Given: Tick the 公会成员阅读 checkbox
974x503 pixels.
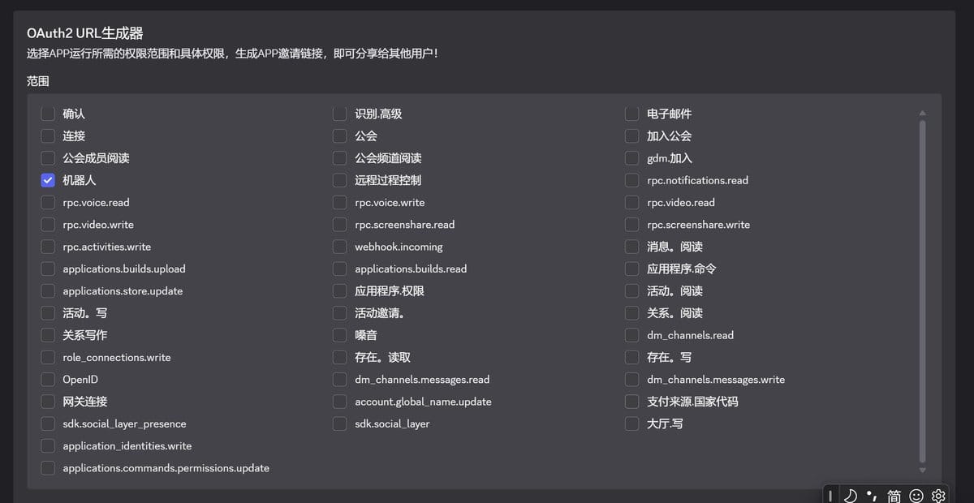Looking at the screenshot, I should [x=48, y=158].
